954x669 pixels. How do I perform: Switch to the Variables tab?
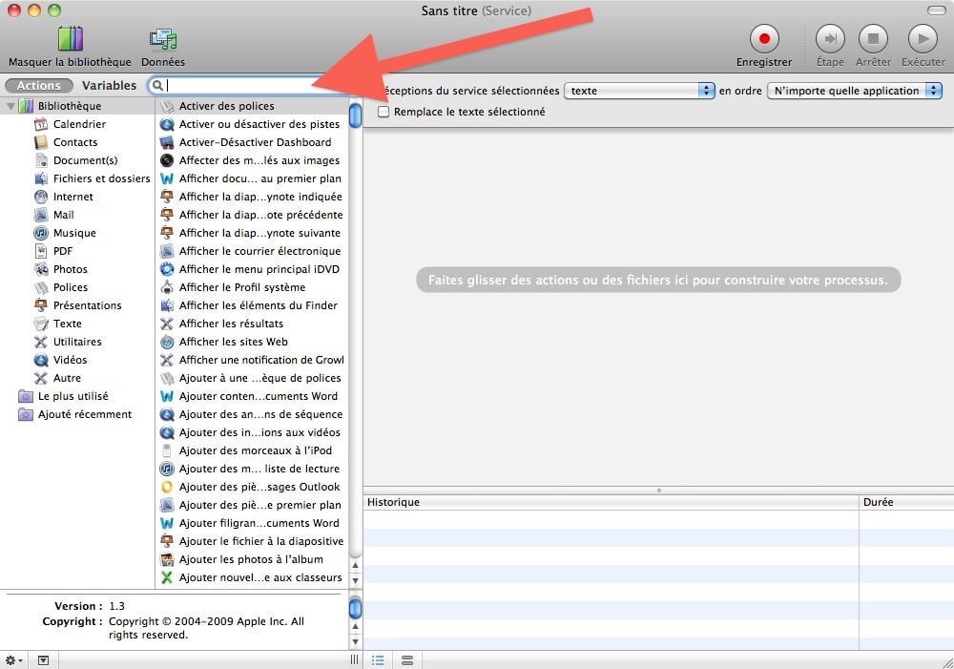pos(110,85)
